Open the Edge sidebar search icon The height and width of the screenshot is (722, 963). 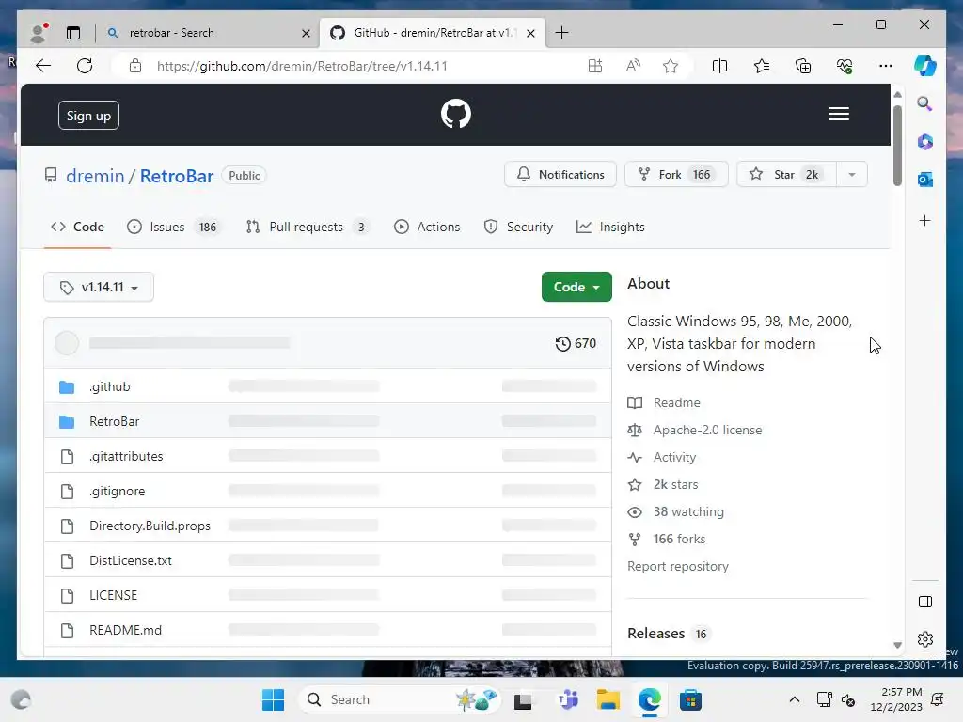(x=925, y=103)
